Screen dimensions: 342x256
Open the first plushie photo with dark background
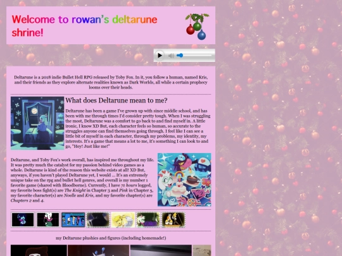(x=39, y=250)
